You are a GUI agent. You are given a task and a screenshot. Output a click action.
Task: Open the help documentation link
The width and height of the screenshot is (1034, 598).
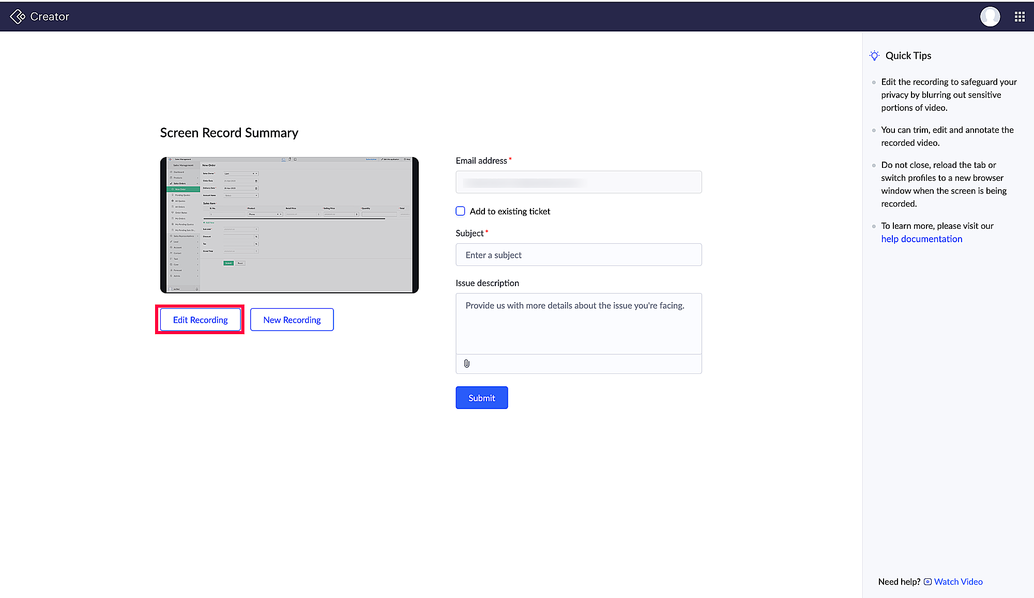(x=921, y=239)
